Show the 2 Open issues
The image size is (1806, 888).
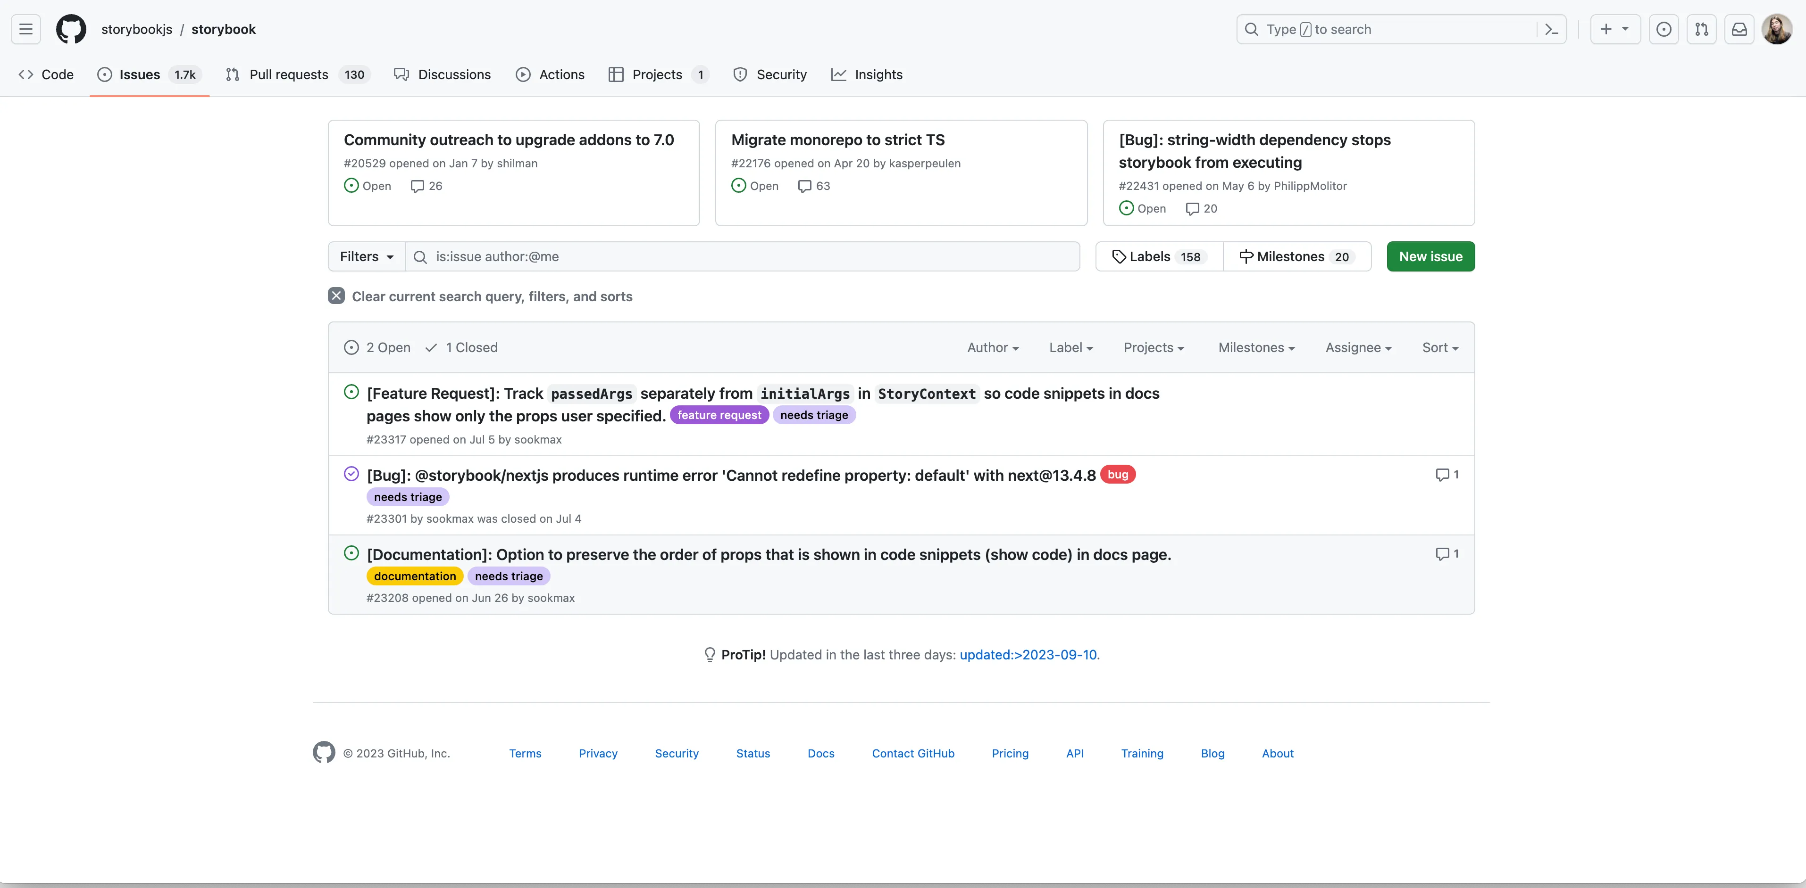pyautogui.click(x=377, y=347)
